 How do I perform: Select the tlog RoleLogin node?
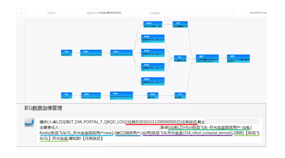point(67,96)
